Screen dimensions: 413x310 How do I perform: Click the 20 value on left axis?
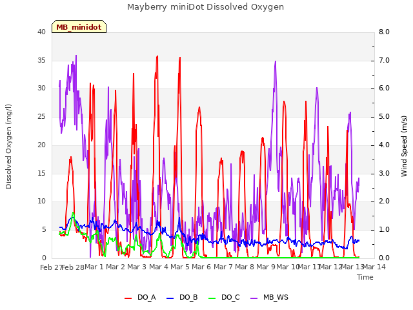(41, 145)
